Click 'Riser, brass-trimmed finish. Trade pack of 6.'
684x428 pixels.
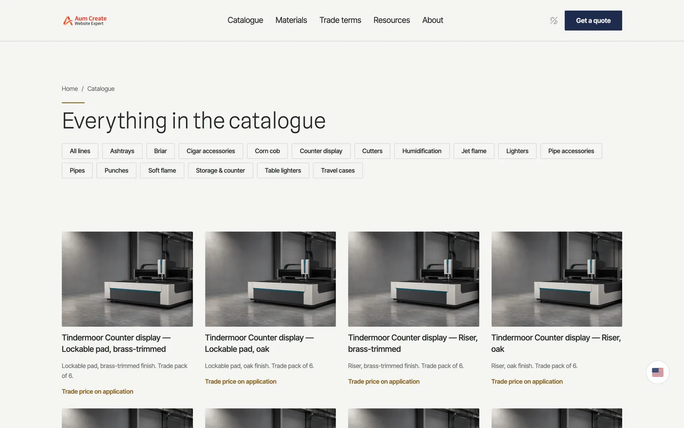coord(406,366)
